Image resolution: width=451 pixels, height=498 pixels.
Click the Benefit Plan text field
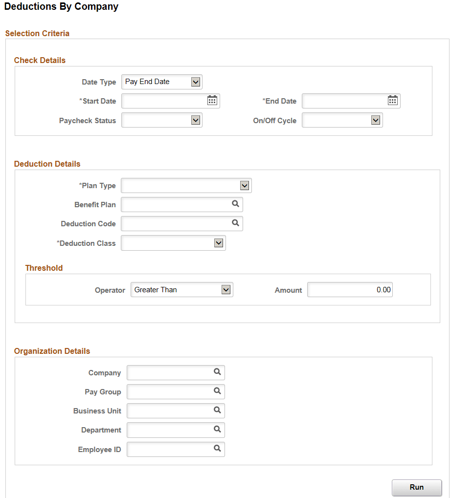[176, 204]
